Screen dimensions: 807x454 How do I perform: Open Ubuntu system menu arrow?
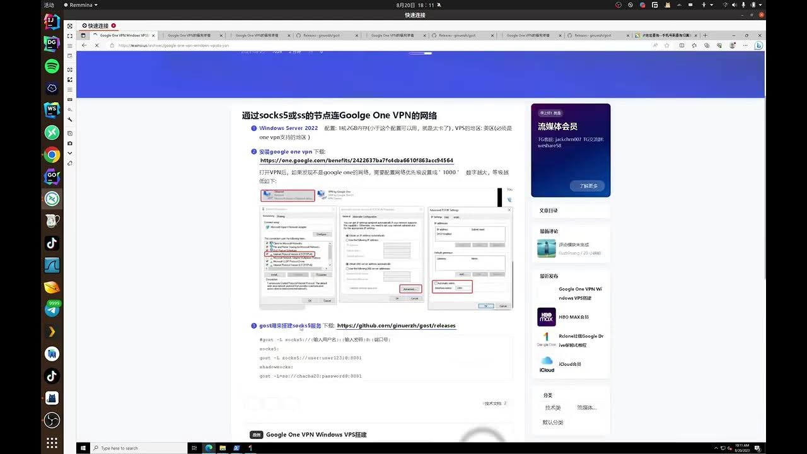point(761,4)
